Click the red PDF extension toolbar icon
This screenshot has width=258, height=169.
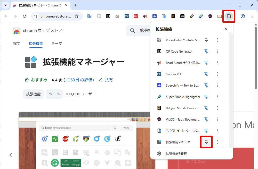tap(136, 16)
